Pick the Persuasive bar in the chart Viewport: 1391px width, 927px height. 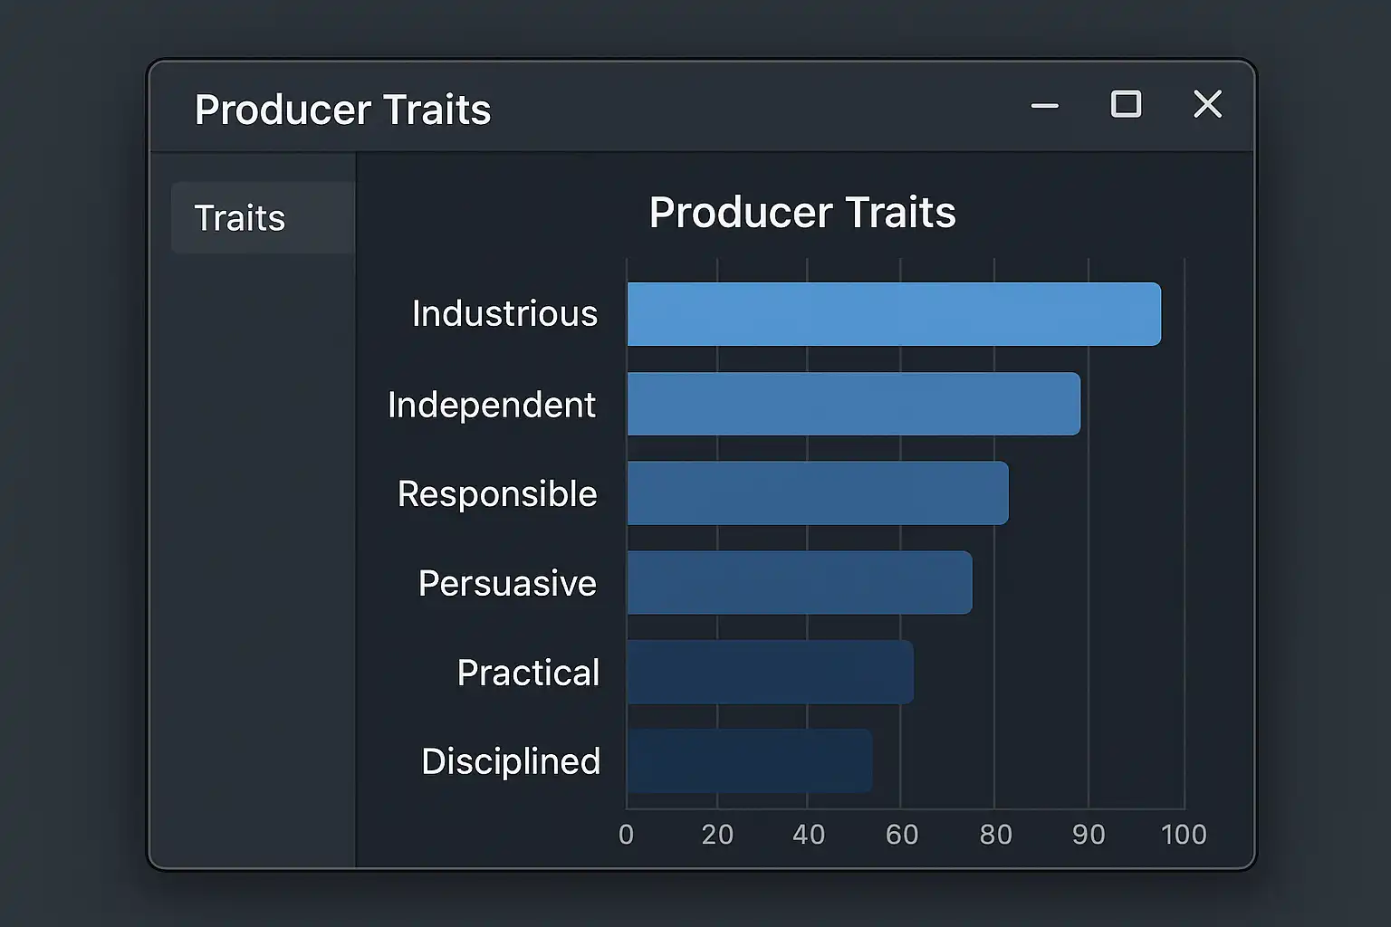799,583
